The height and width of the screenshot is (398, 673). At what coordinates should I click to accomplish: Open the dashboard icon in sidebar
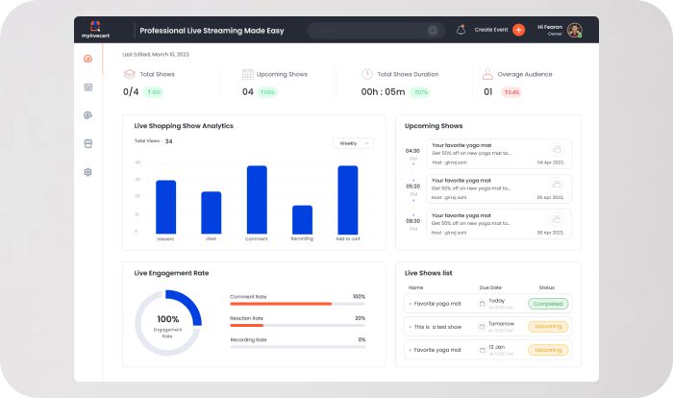click(x=87, y=59)
